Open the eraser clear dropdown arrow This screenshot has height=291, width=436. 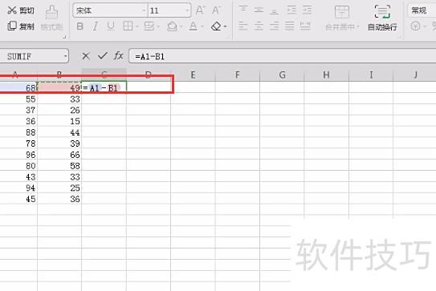[x=225, y=26]
